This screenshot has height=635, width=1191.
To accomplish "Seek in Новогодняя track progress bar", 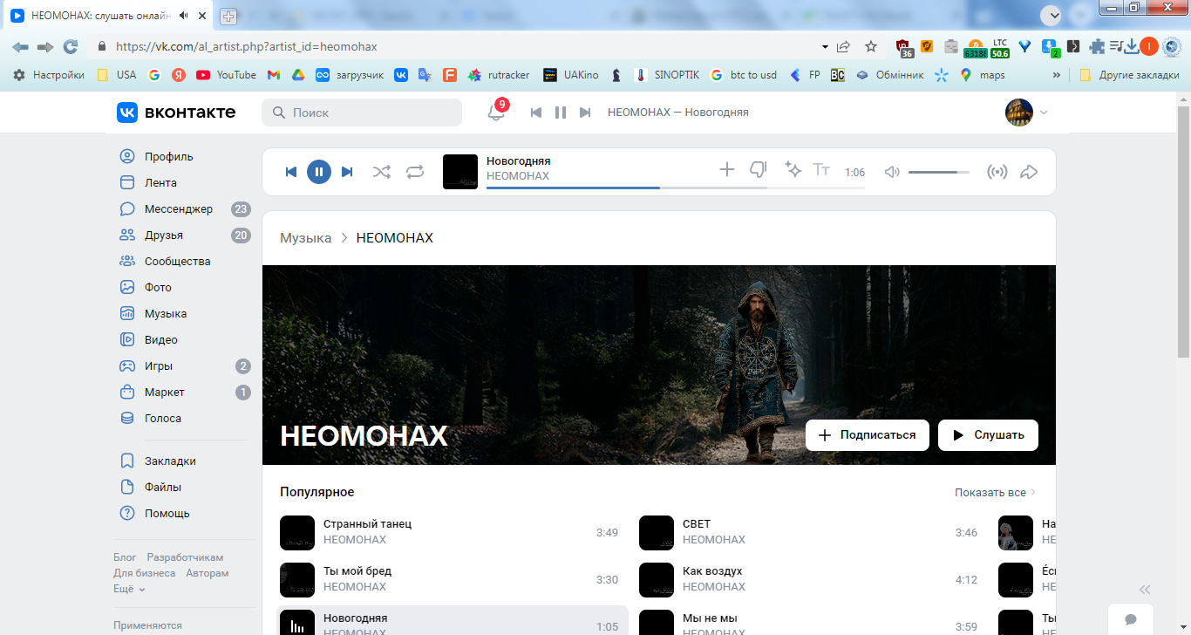I will click(676, 188).
